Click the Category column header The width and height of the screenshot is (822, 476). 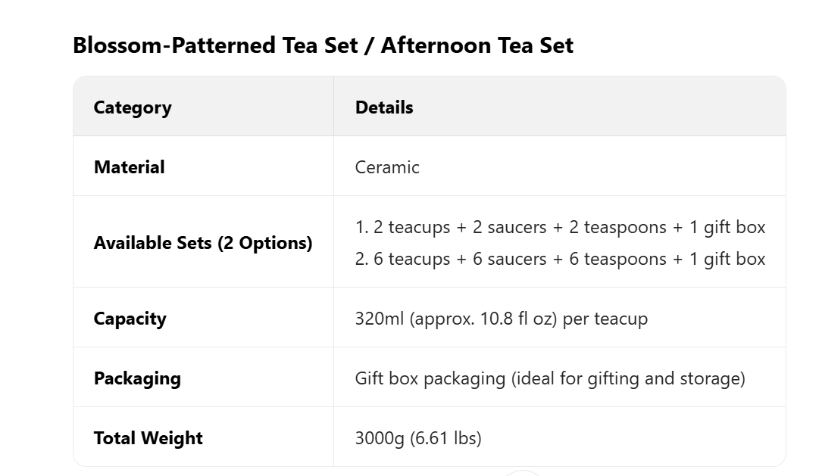[x=133, y=107]
